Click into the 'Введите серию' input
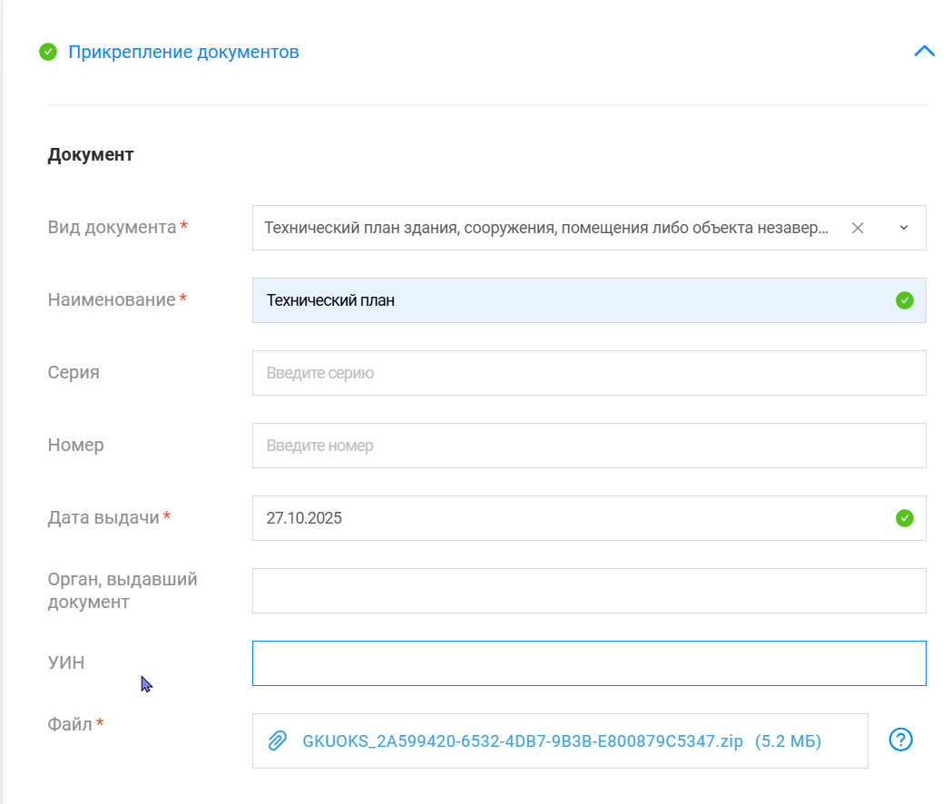The width and height of the screenshot is (952, 804). click(588, 373)
